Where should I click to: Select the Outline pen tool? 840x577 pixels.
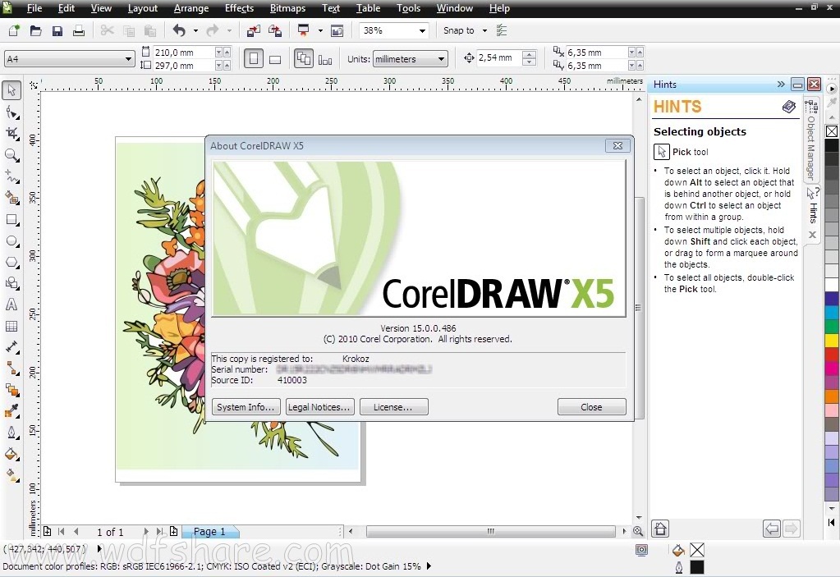click(11, 433)
